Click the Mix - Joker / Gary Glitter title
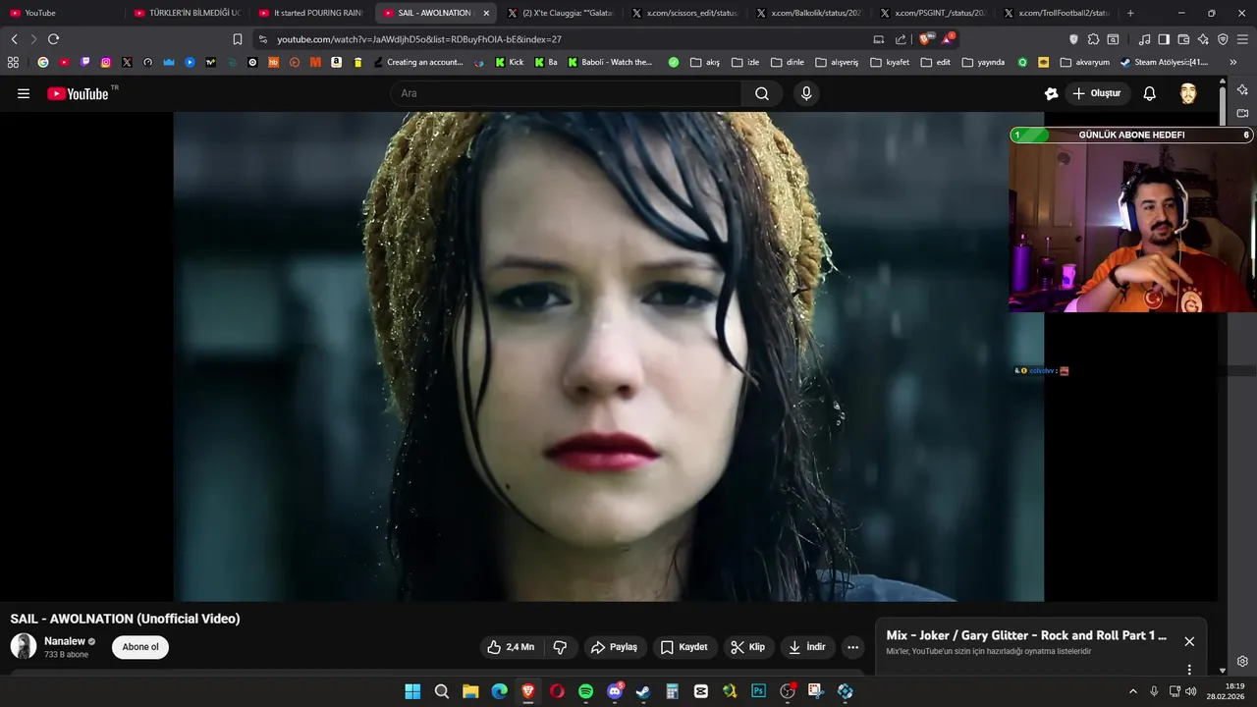The image size is (1257, 707). (x=1026, y=635)
